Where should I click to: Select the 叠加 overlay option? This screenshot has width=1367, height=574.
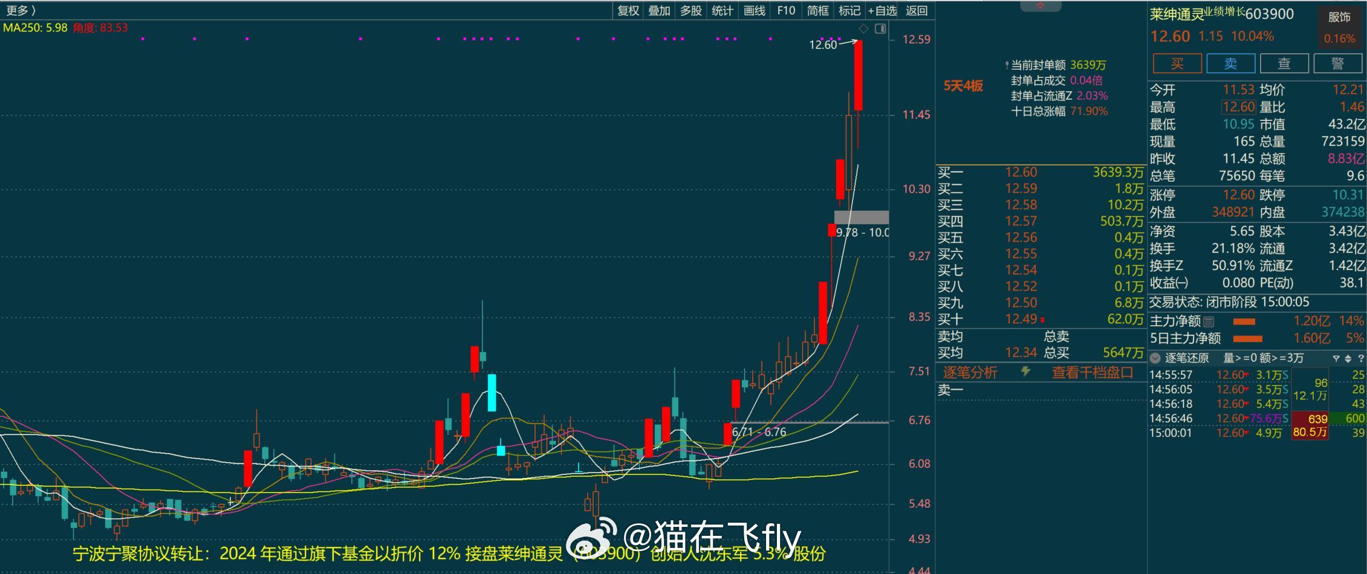(x=659, y=10)
